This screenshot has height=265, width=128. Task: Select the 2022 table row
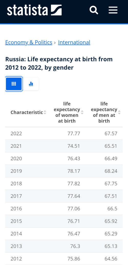[64, 134]
